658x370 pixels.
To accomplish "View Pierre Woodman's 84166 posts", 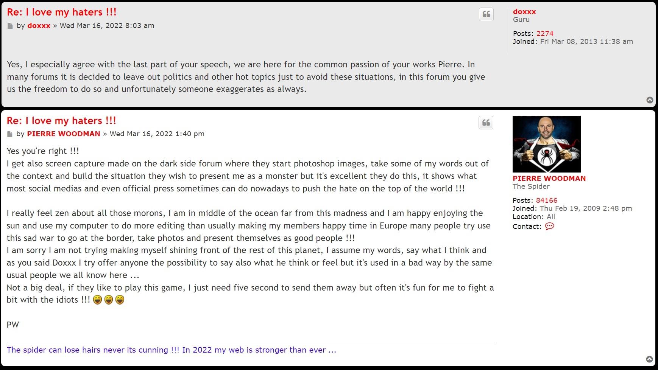I will [x=546, y=200].
